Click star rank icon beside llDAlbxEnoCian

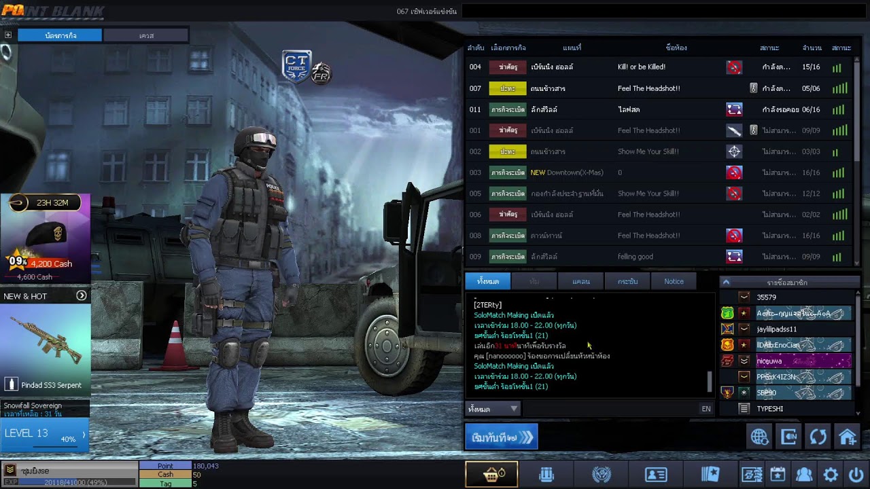coord(744,345)
